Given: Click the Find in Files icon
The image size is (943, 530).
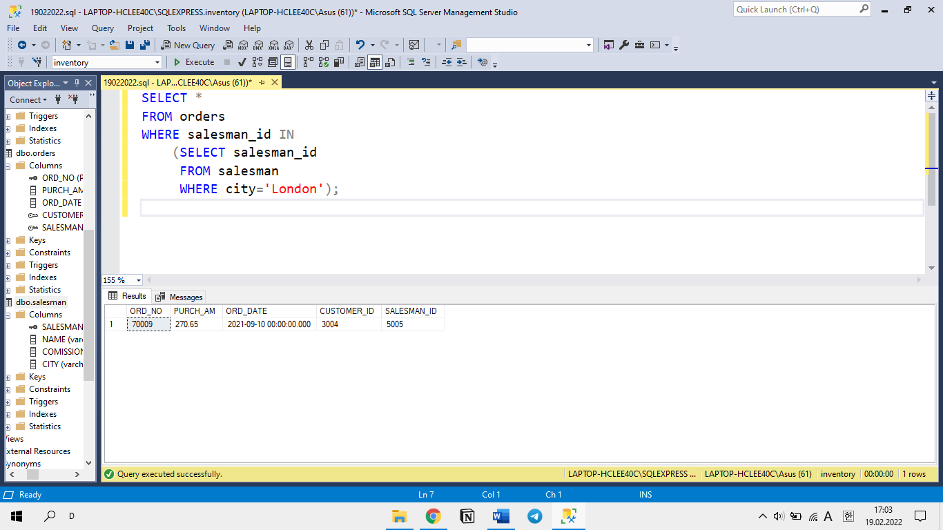Looking at the screenshot, I should [456, 45].
